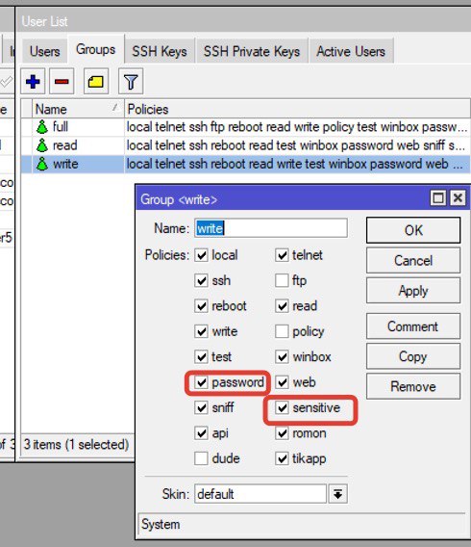This screenshot has width=471, height=547.
Task: Click the policies text of the write group
Action: tap(294, 164)
